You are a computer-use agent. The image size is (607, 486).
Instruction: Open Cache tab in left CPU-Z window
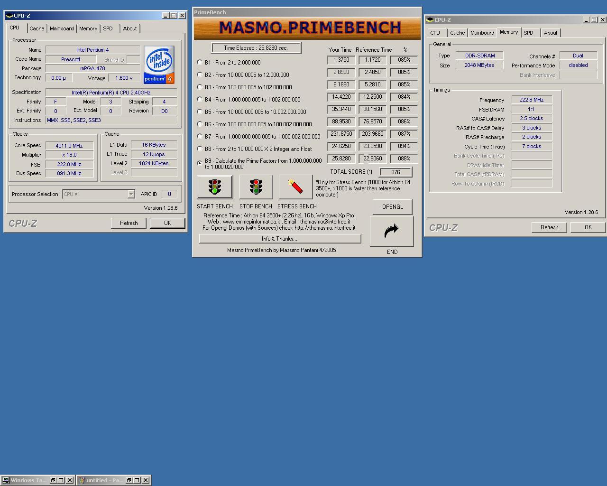[37, 28]
